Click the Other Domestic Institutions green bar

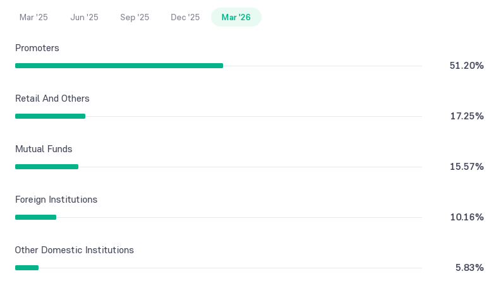click(x=27, y=268)
